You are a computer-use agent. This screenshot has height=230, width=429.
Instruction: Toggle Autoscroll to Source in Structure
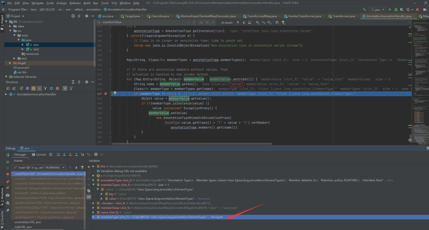pos(65,88)
